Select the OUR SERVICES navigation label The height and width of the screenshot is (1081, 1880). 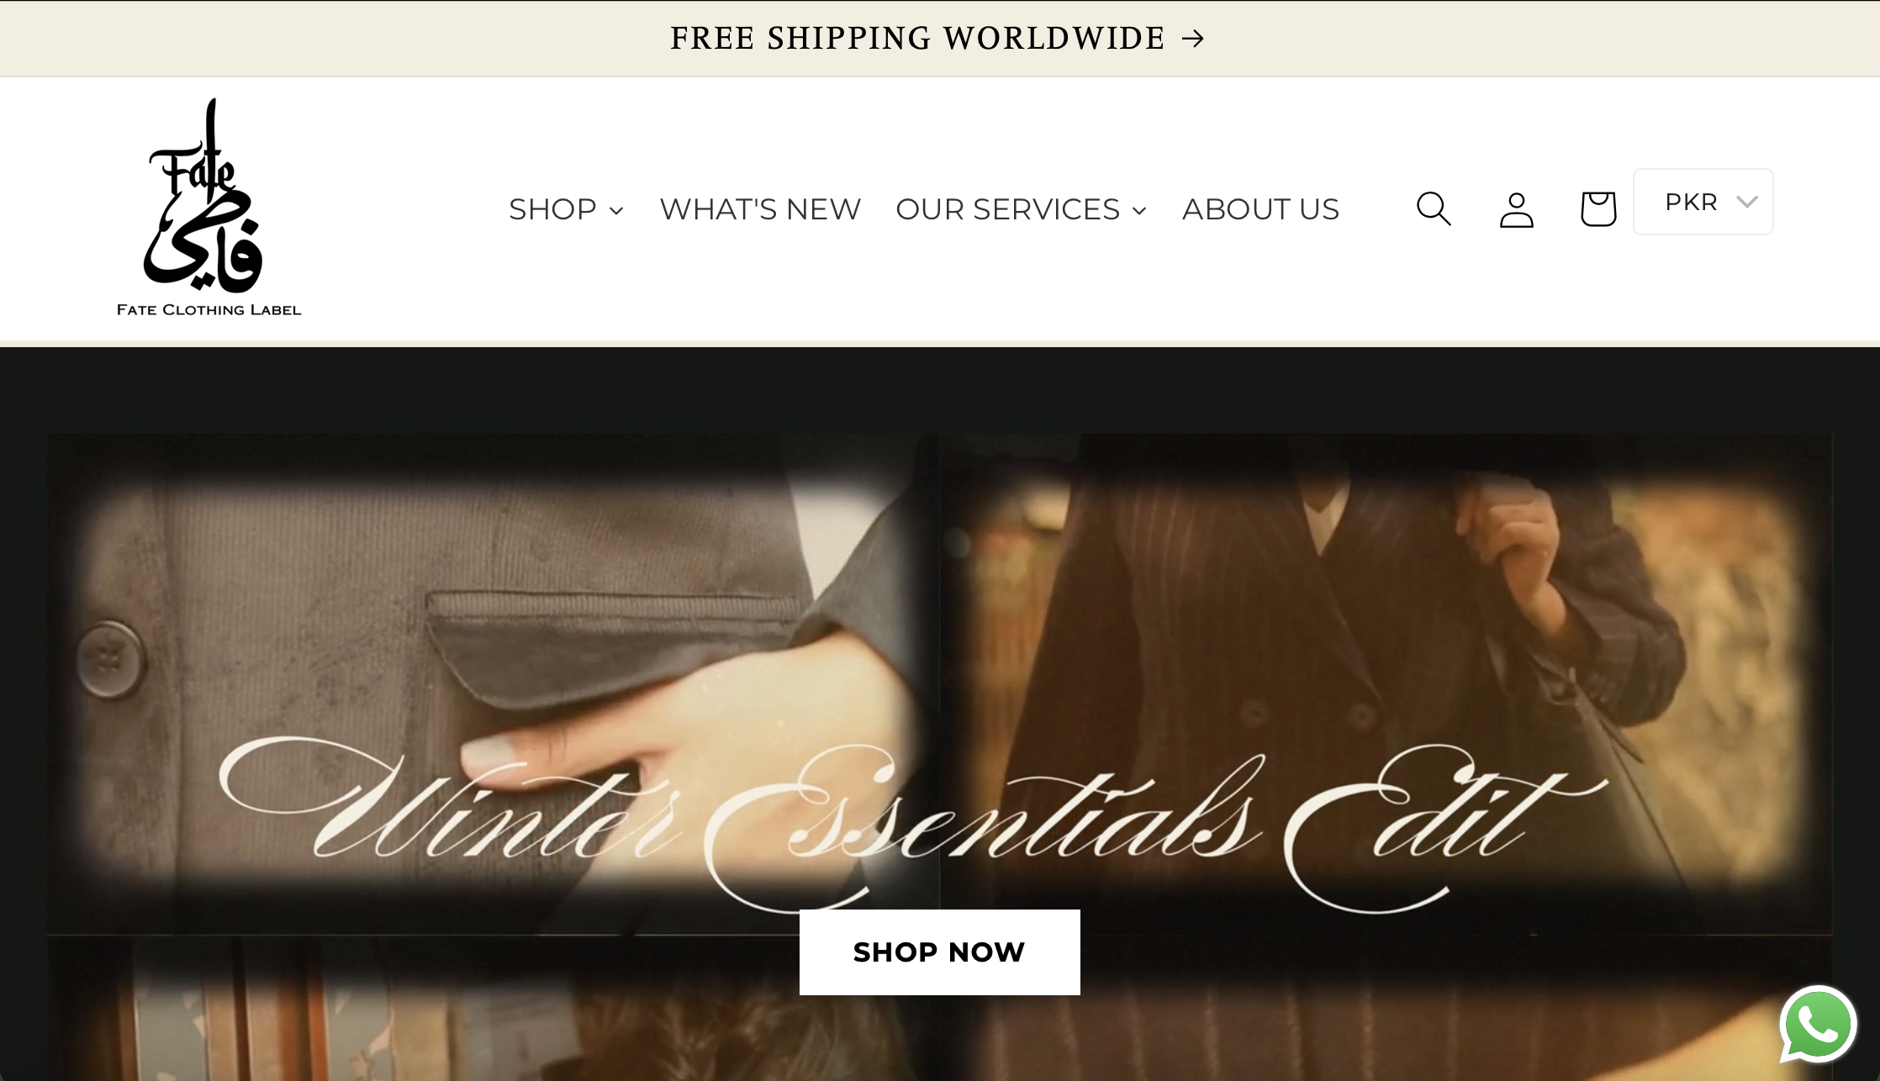1007,208
